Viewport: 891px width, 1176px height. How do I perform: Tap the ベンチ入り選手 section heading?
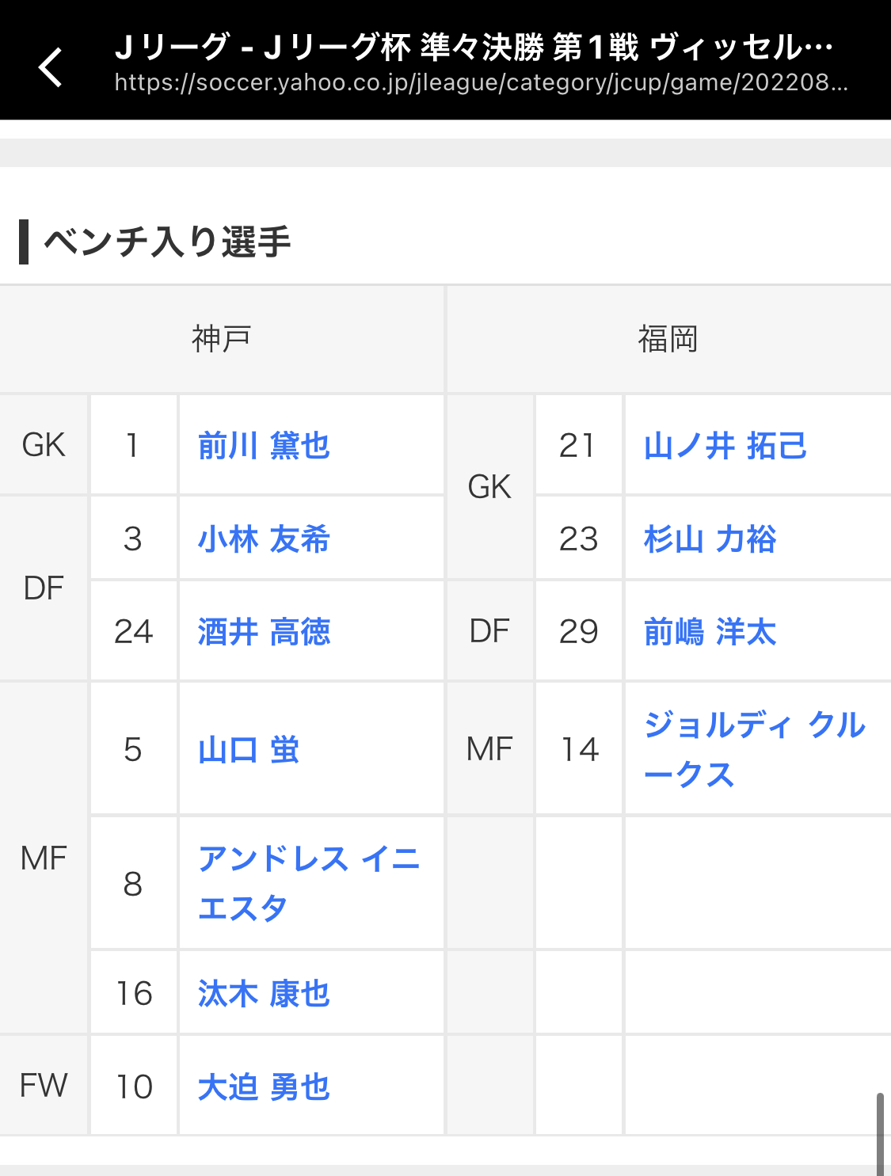(x=167, y=242)
